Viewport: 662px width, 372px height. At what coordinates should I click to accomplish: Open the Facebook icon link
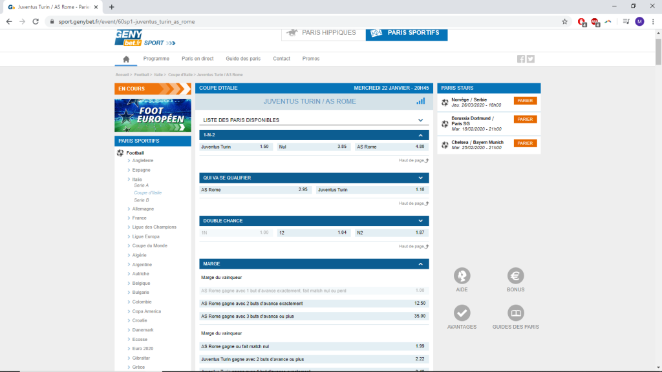pyautogui.click(x=521, y=59)
